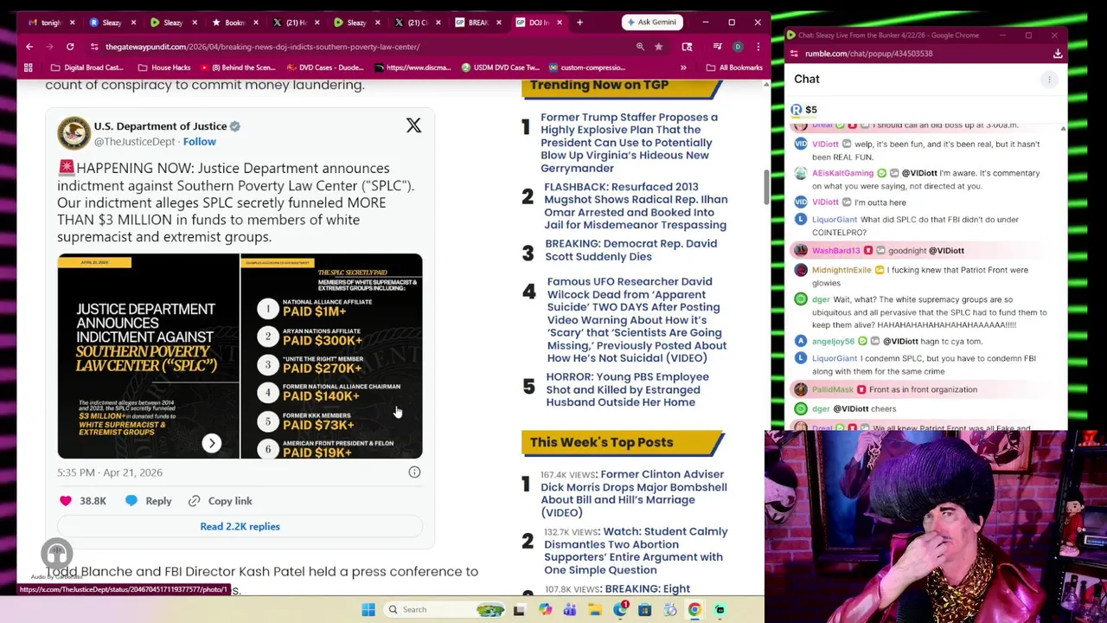Download icon in Rumble chat window
Image resolution: width=1107 pixels, height=623 pixels.
click(x=1058, y=54)
